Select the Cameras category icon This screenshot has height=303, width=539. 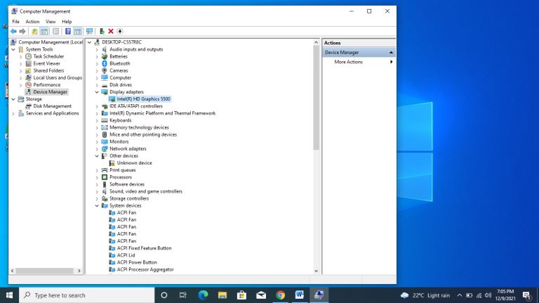[105, 70]
